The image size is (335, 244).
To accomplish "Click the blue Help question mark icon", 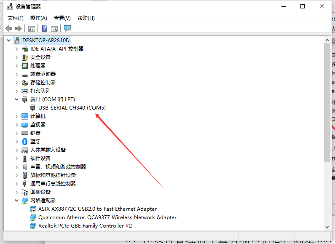I will tap(44, 28).
